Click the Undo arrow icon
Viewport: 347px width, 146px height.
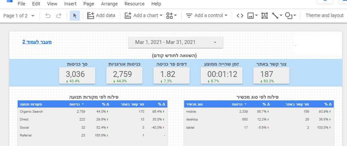pos(48,16)
